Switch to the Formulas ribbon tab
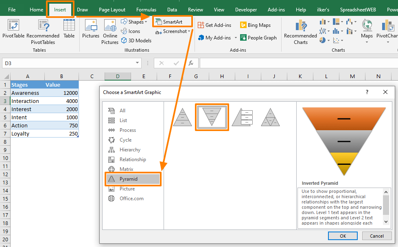 pos(146,9)
